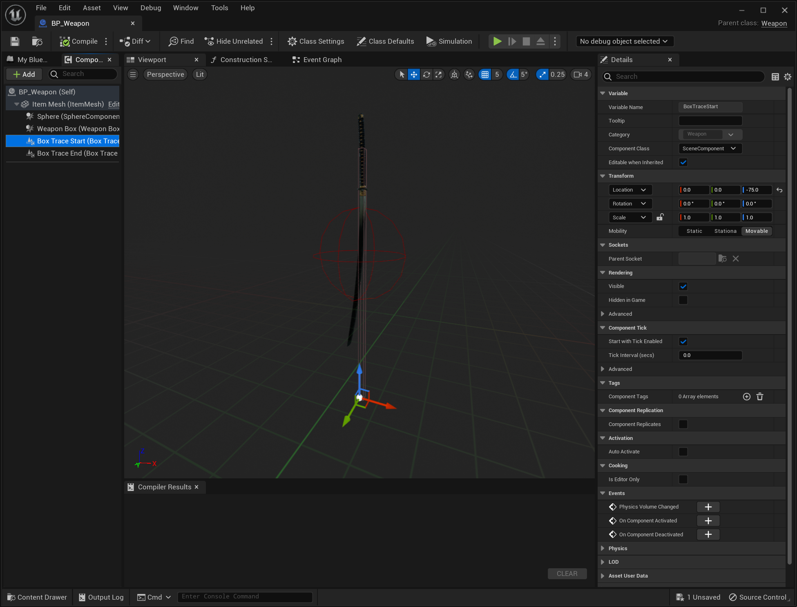Enable Hidden in Game checkbox

[683, 300]
